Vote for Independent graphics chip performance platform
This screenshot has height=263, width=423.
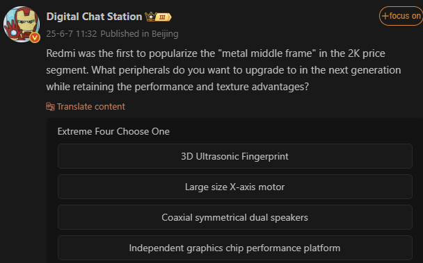point(235,248)
